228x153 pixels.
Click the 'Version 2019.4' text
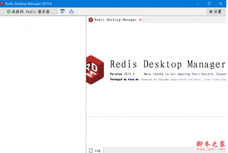pos(122,74)
